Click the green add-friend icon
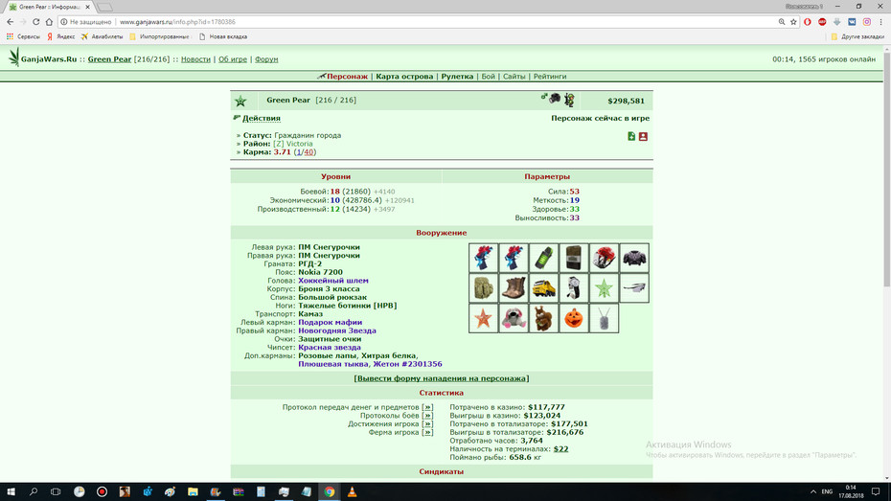 (x=631, y=136)
